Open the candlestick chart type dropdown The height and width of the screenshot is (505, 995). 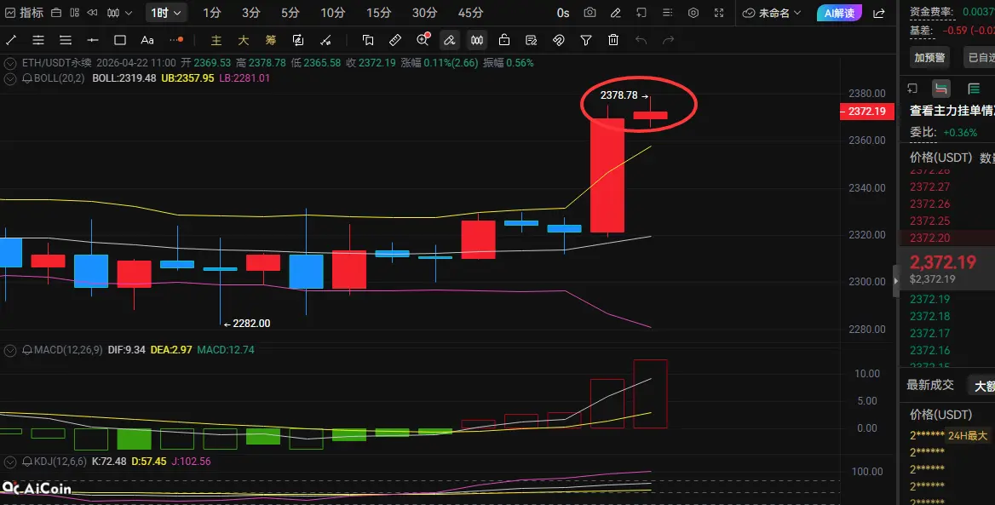point(119,13)
